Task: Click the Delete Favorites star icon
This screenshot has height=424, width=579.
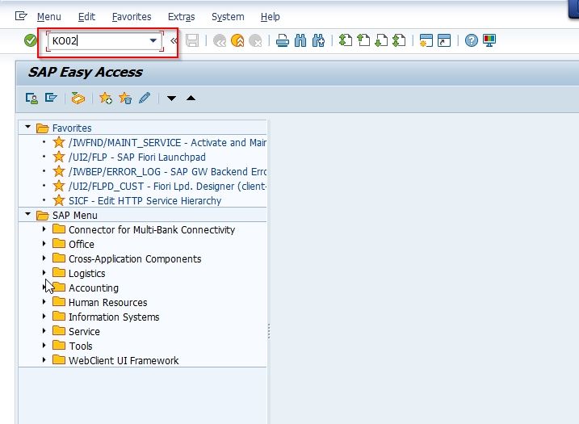Action: 125,99
